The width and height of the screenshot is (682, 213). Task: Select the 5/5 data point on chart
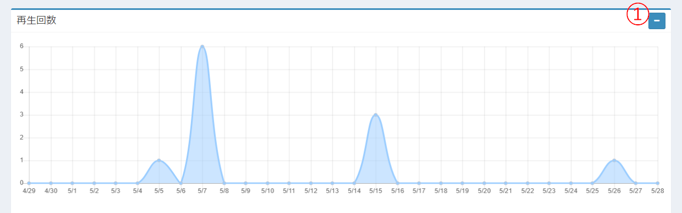click(x=159, y=160)
